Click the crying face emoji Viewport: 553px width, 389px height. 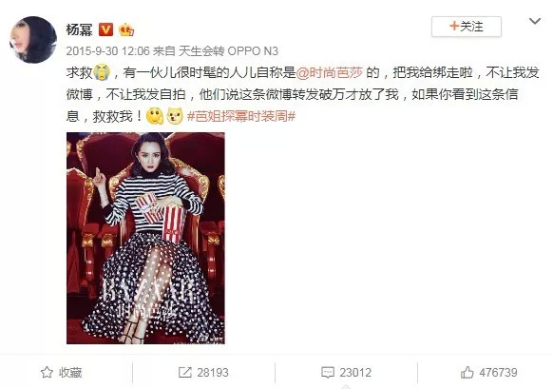[102, 72]
